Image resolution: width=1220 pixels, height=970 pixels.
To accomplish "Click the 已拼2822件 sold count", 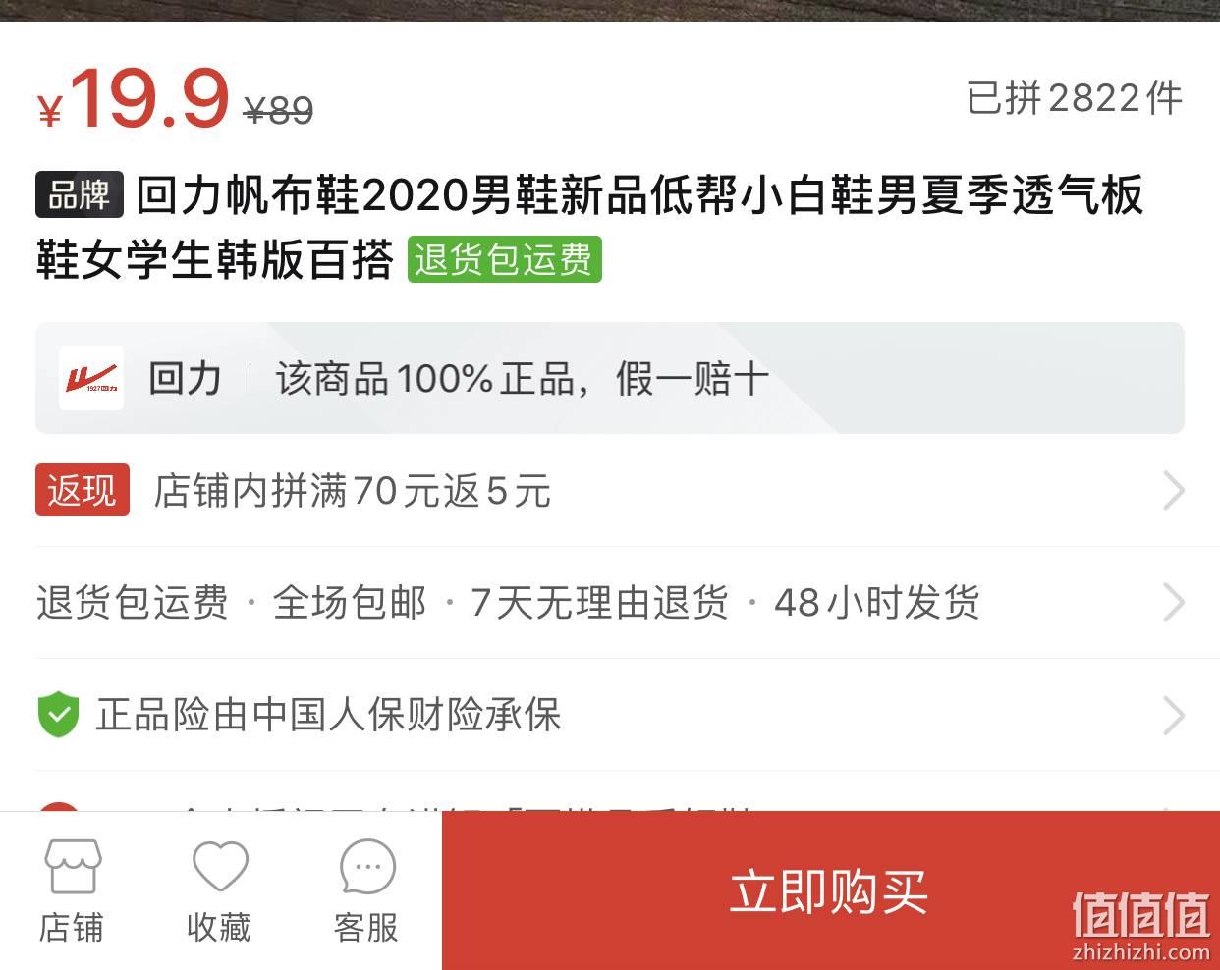I will tap(1075, 98).
